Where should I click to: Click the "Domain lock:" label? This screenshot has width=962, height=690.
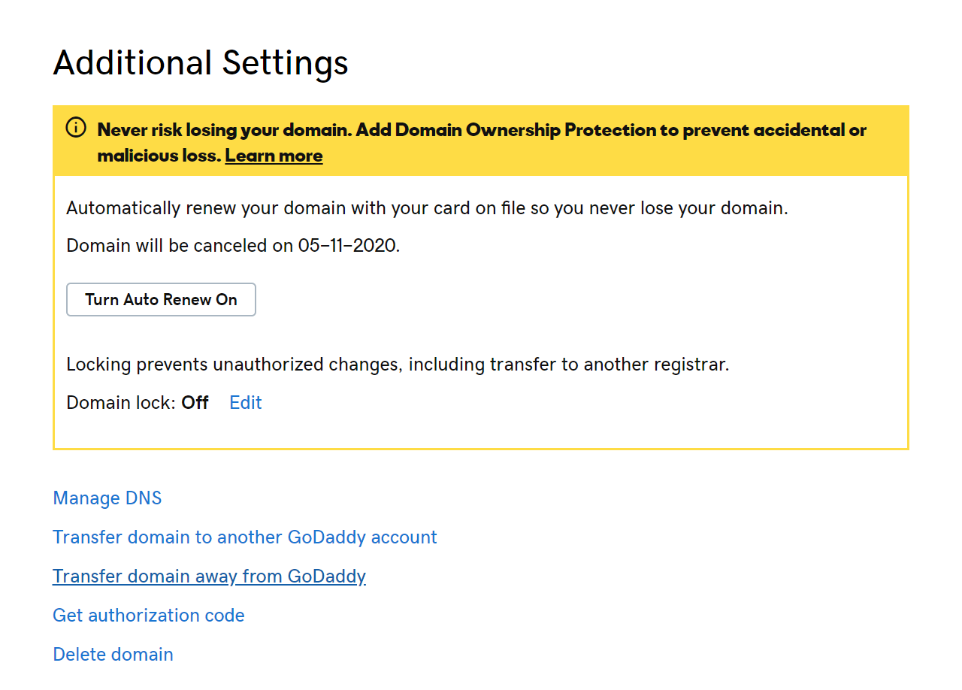[121, 403]
